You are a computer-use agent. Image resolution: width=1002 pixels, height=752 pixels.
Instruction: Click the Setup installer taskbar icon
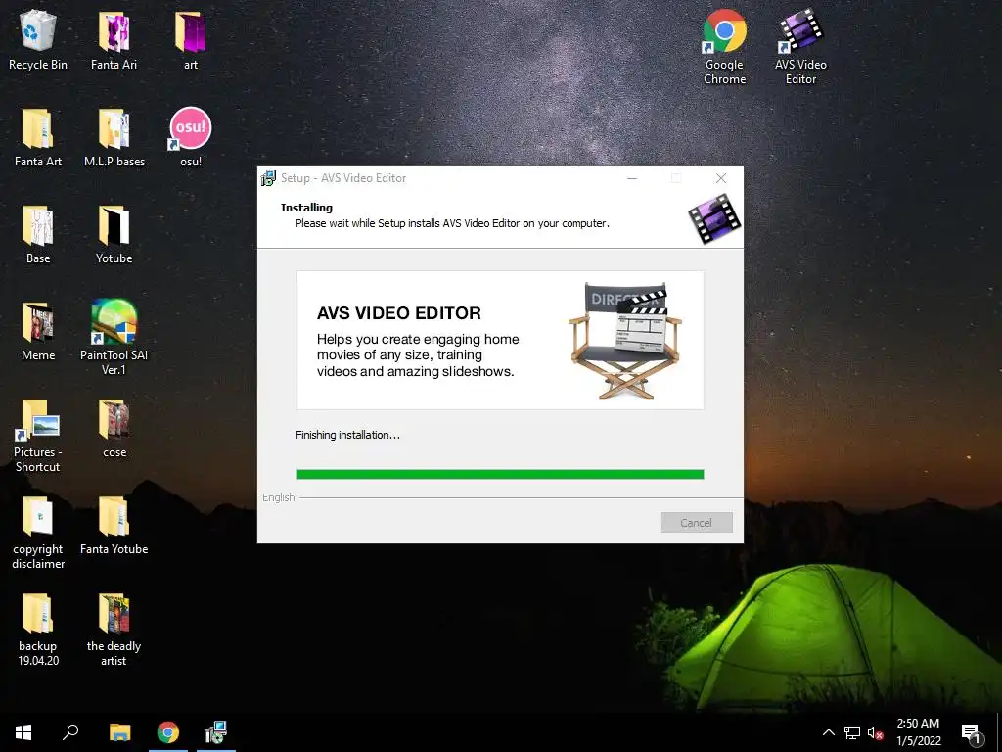point(216,732)
